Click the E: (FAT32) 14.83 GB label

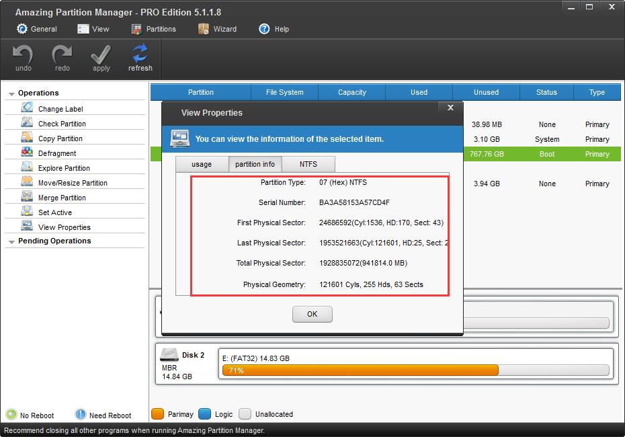256,358
